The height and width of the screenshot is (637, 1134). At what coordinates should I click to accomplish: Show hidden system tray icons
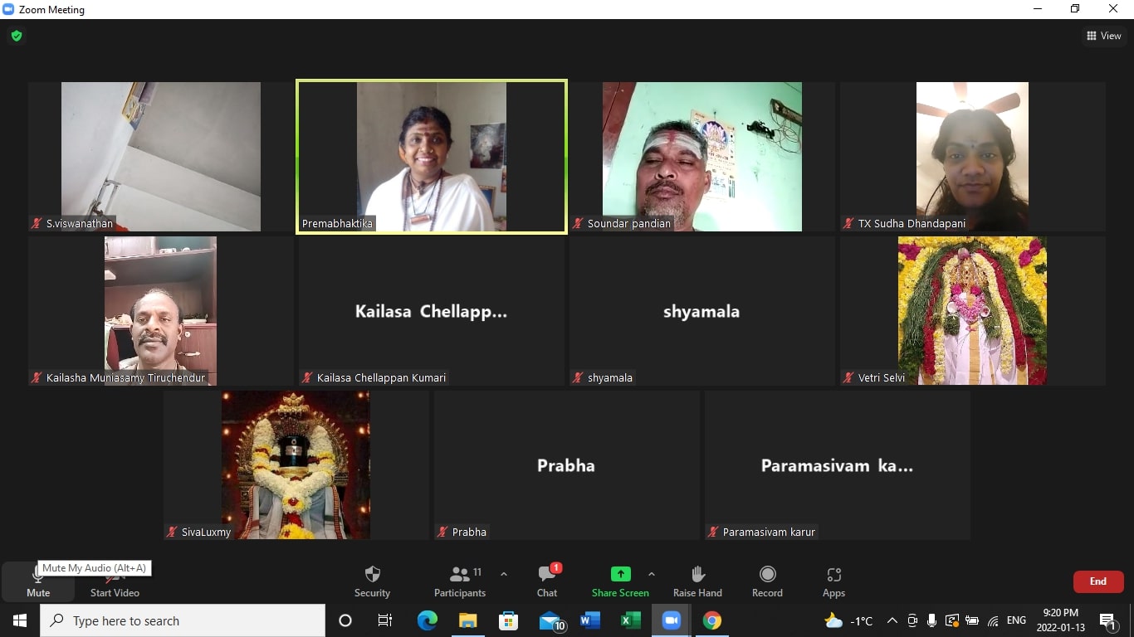pos(892,620)
